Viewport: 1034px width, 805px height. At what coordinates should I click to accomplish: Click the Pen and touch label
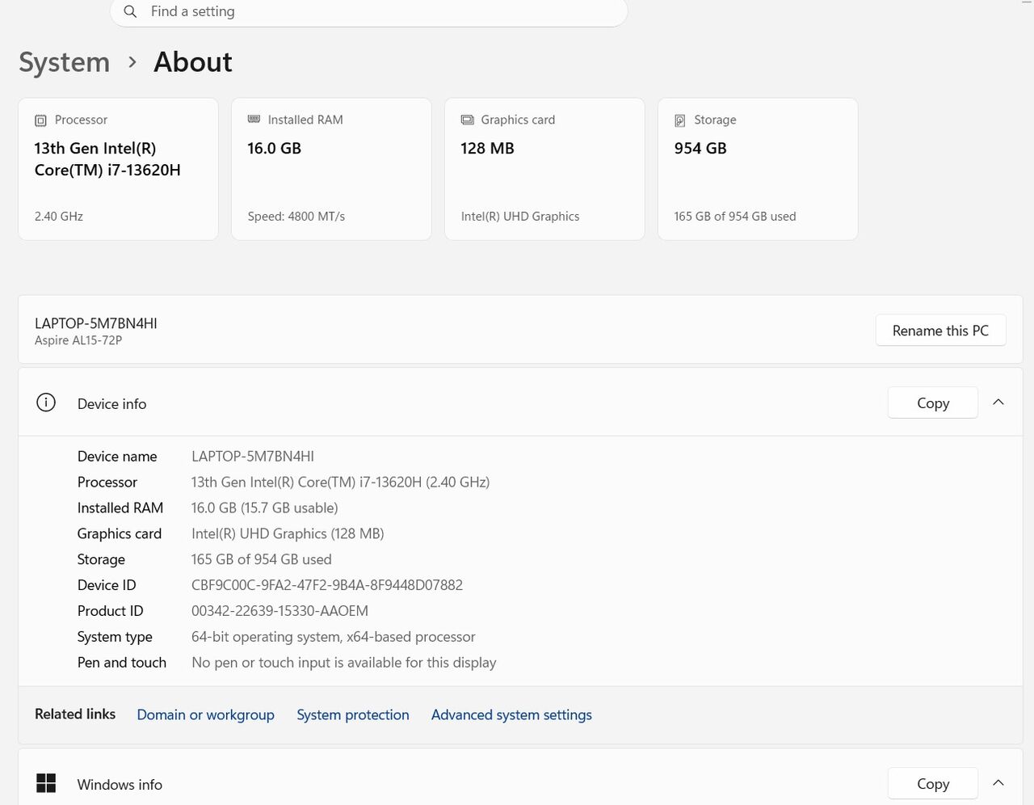122,663
